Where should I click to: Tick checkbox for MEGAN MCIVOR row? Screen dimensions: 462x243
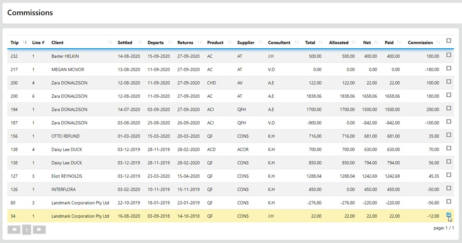[x=449, y=69]
